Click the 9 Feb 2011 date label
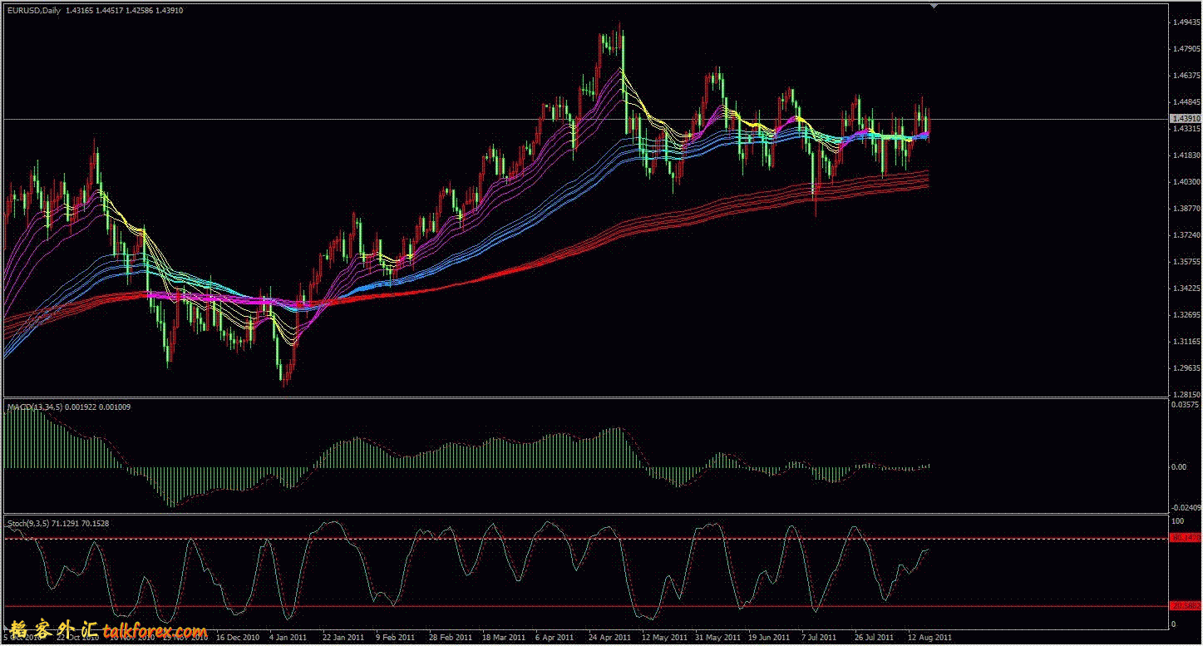Viewport: 1203px width, 646px height. [396, 638]
